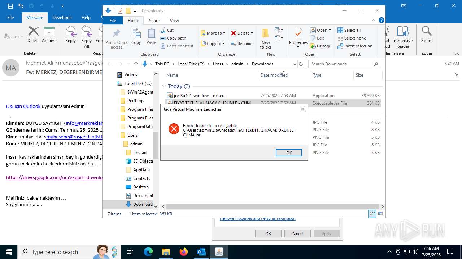Click Outlook icon in the taskbar
462x259 pixels.
pos(201,252)
